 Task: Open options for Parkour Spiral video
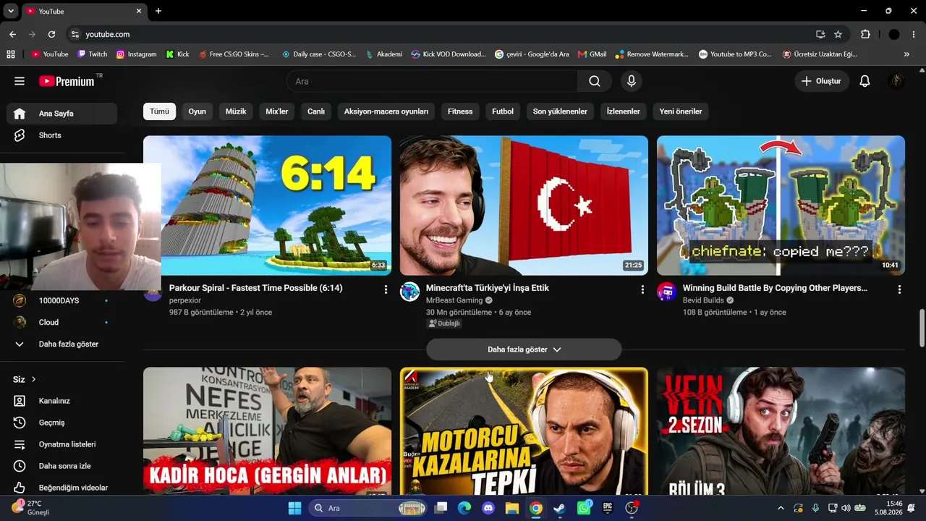click(x=386, y=289)
